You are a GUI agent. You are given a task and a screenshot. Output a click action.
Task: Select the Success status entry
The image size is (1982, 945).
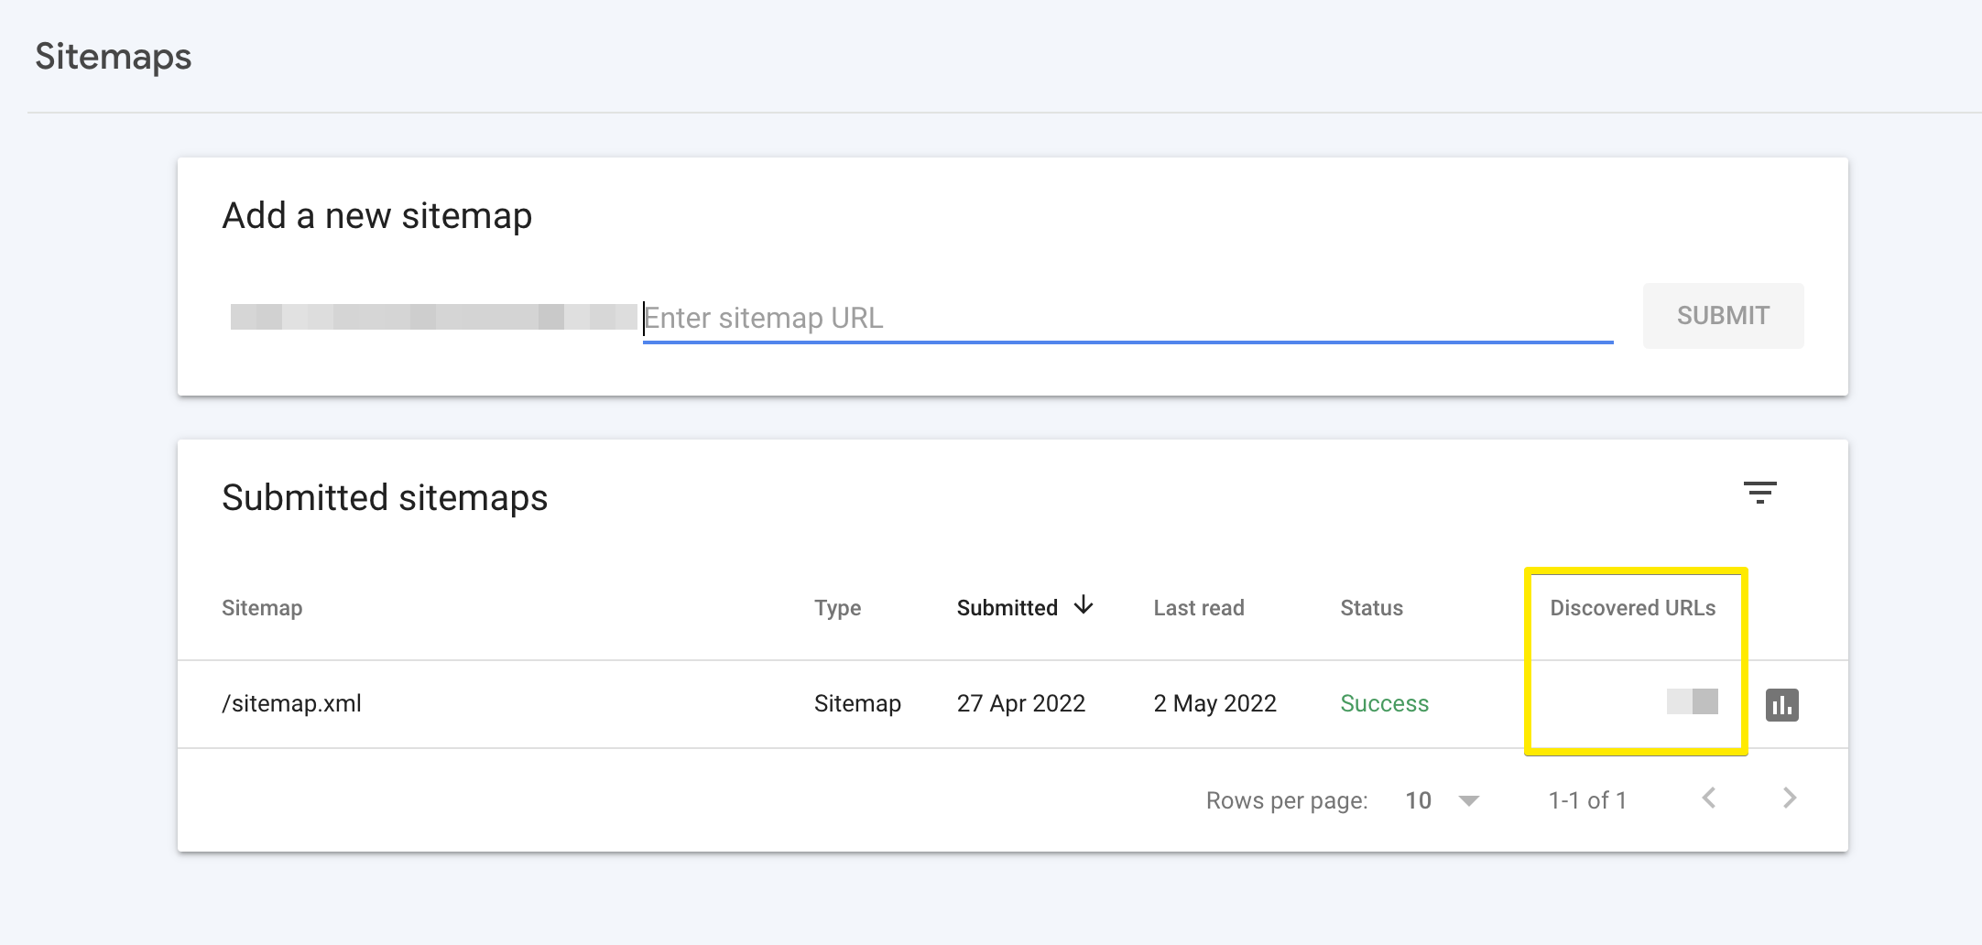1384,703
